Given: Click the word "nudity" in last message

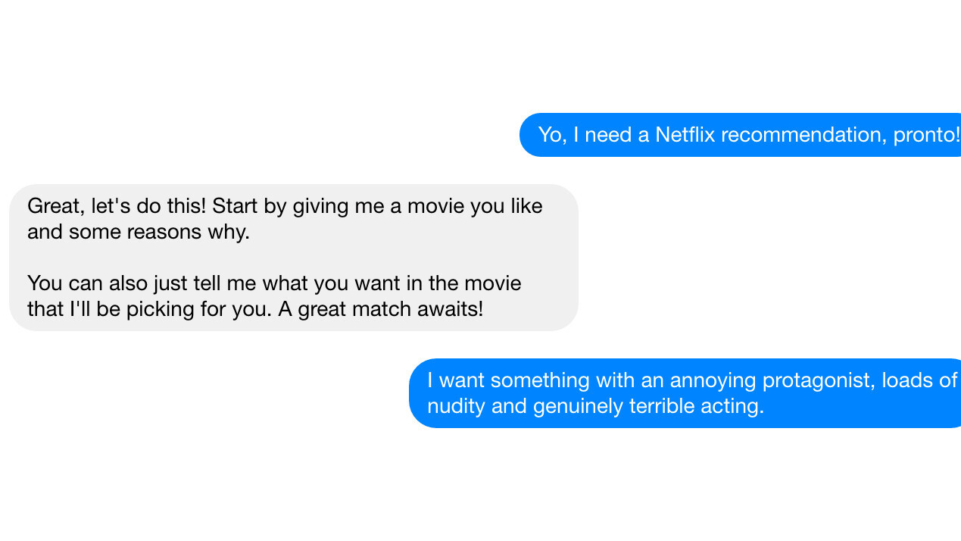Looking at the screenshot, I should coord(456,406).
